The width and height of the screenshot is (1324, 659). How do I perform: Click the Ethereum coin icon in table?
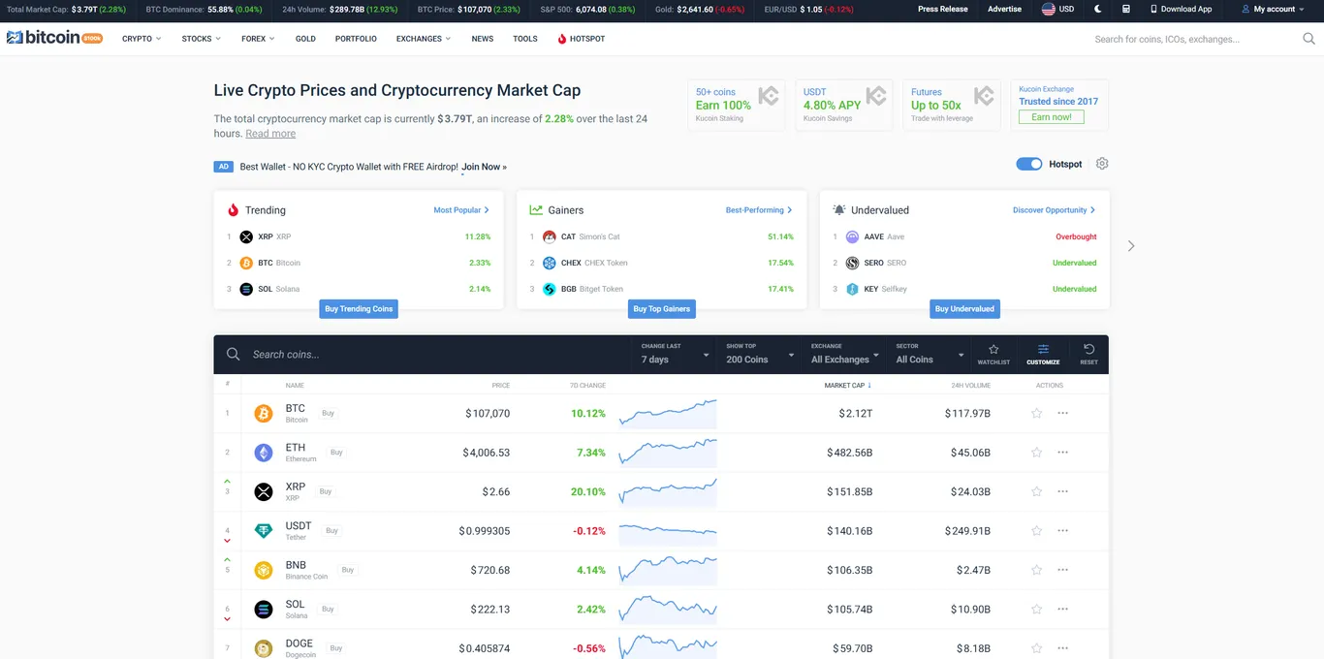pos(264,453)
